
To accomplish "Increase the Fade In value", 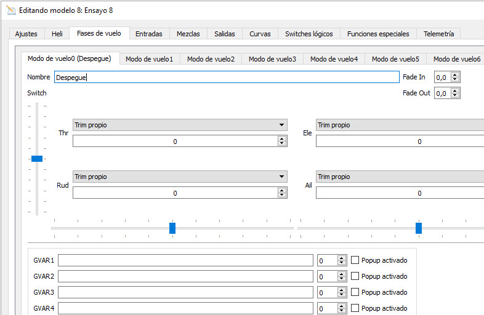I will coord(455,74).
